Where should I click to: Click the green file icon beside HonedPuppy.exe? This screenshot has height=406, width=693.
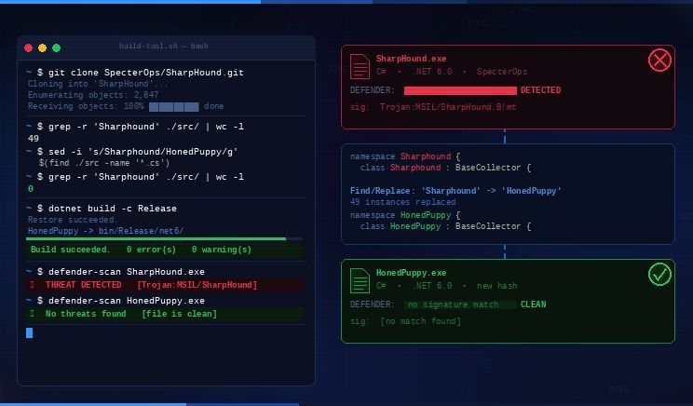[x=360, y=280]
